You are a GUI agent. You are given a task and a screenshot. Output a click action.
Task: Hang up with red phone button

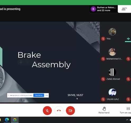pyautogui.click(x=59, y=111)
